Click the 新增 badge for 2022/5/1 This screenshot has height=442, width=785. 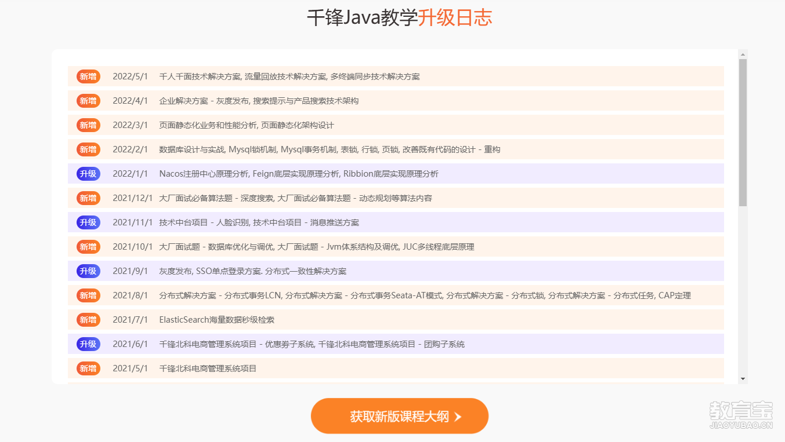coord(88,76)
